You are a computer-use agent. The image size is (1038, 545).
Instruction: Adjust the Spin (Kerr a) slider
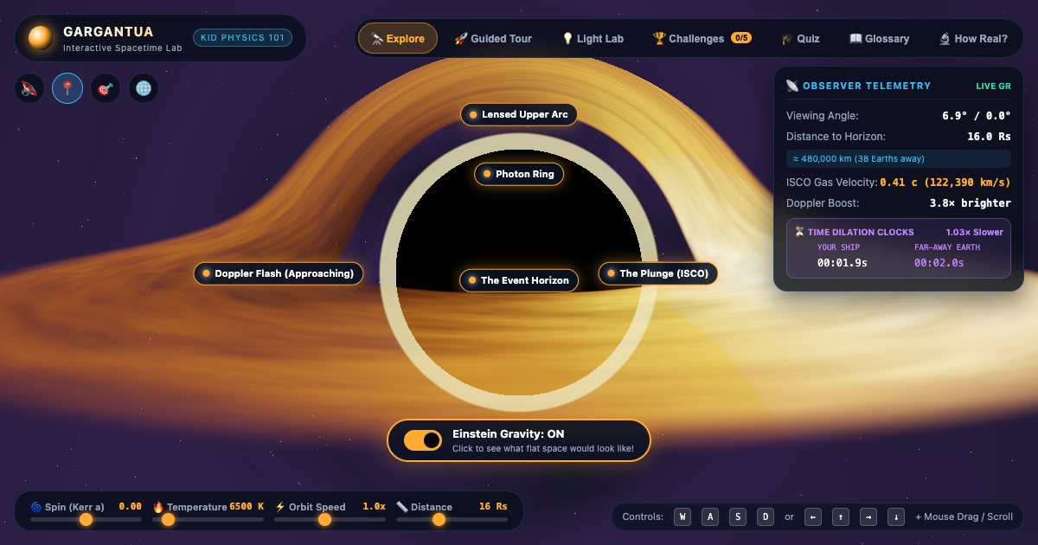click(x=86, y=519)
